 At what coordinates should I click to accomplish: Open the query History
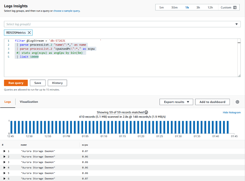pos(57,83)
